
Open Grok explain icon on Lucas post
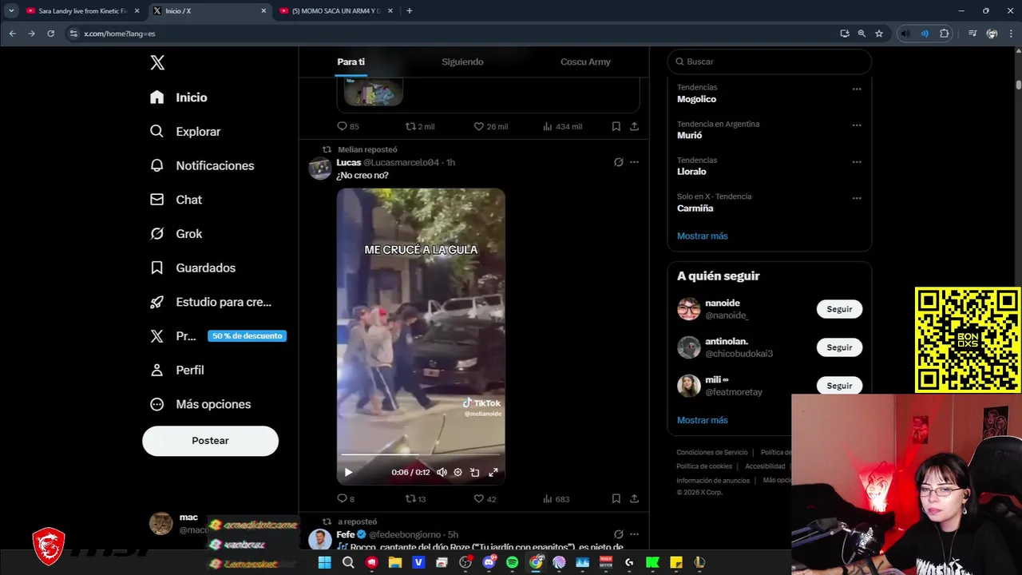618,162
